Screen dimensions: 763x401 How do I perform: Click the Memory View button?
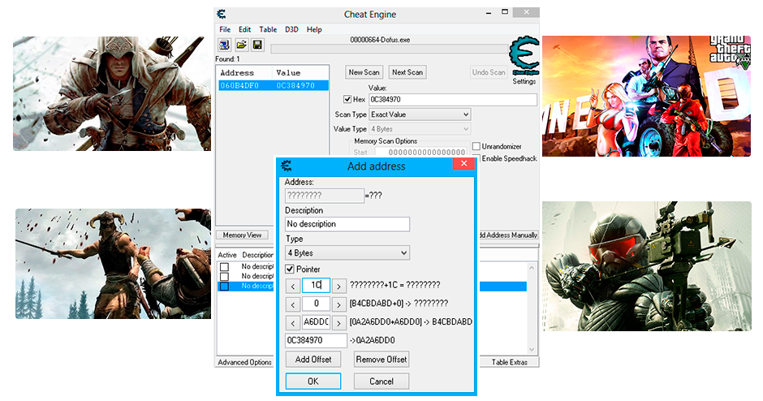coord(242,235)
